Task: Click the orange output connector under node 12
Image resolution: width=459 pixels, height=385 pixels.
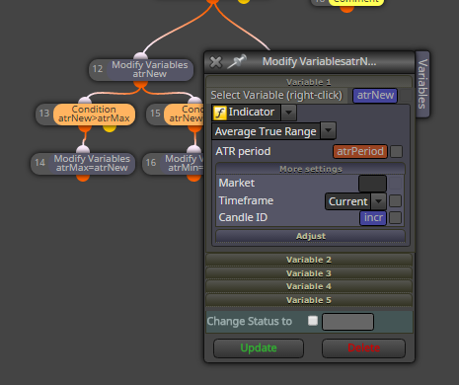Action: pos(140,84)
